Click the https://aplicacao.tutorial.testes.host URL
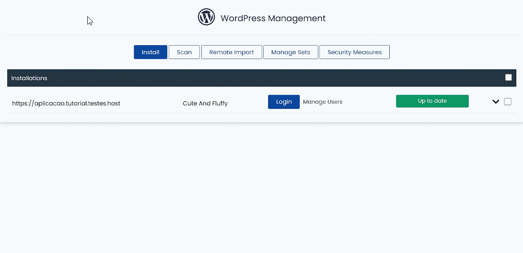This screenshot has width=523, height=253. (x=66, y=103)
